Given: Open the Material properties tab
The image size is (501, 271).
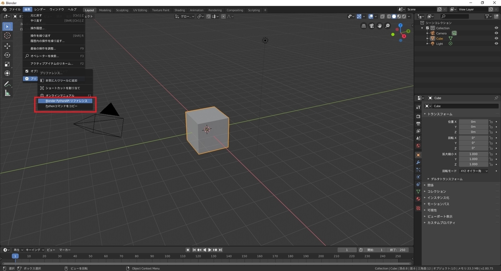Looking at the screenshot, I should point(418,199).
